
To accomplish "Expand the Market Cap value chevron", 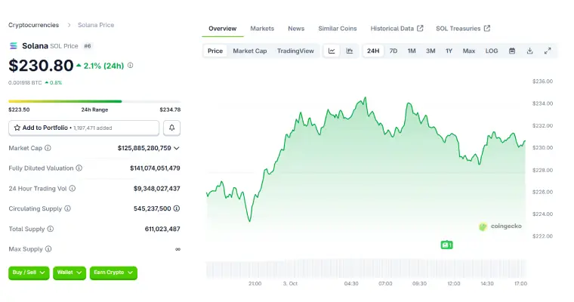I will (x=177, y=148).
